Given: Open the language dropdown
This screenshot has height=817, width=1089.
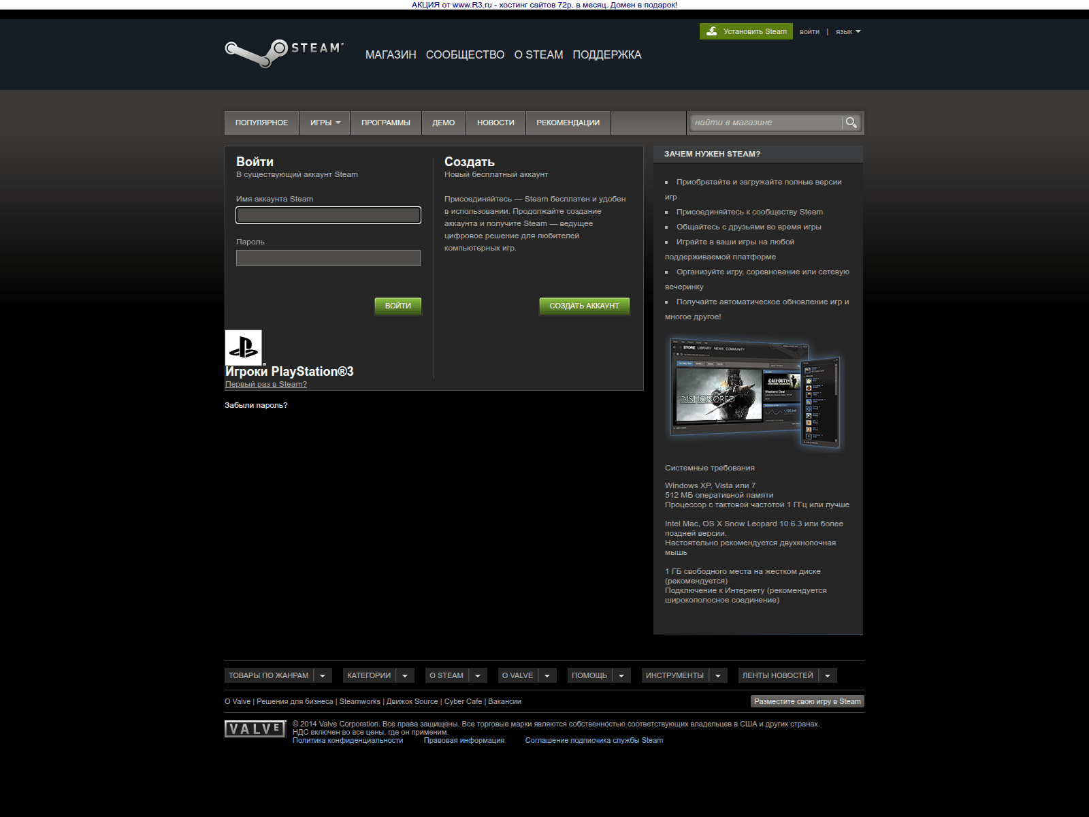Looking at the screenshot, I should coord(848,32).
